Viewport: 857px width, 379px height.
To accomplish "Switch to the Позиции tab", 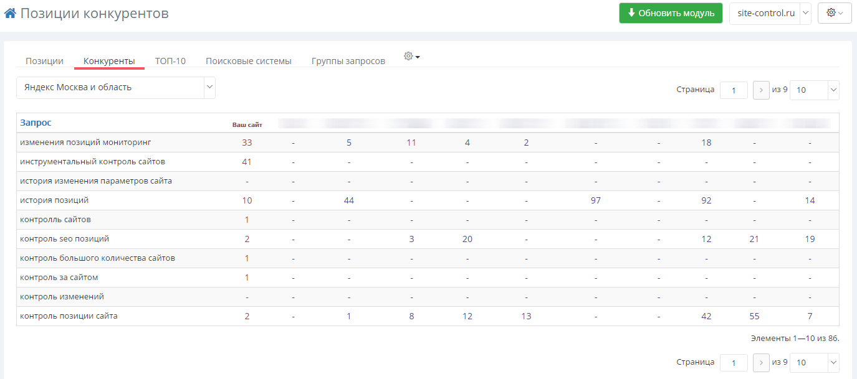I will (x=44, y=61).
